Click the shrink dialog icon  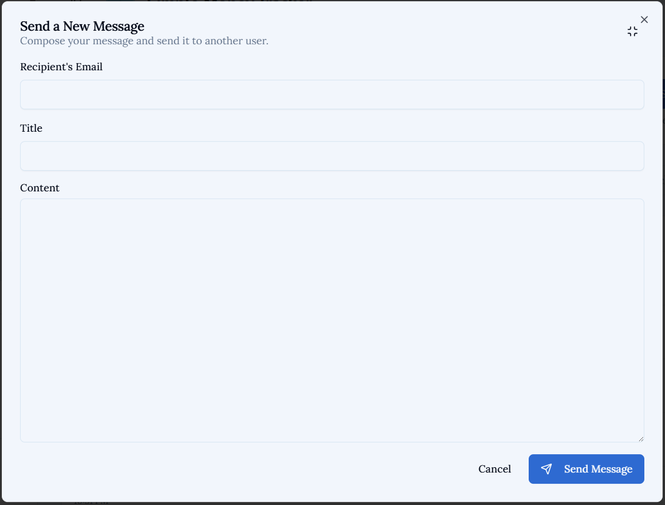point(633,31)
